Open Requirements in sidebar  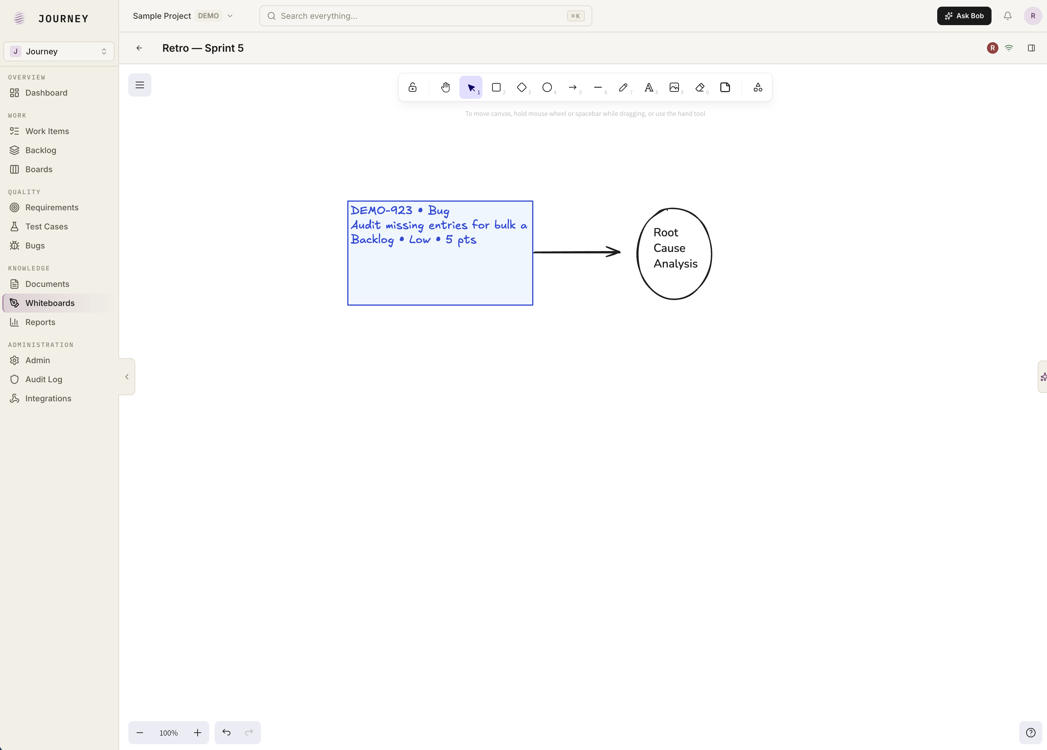click(59, 207)
